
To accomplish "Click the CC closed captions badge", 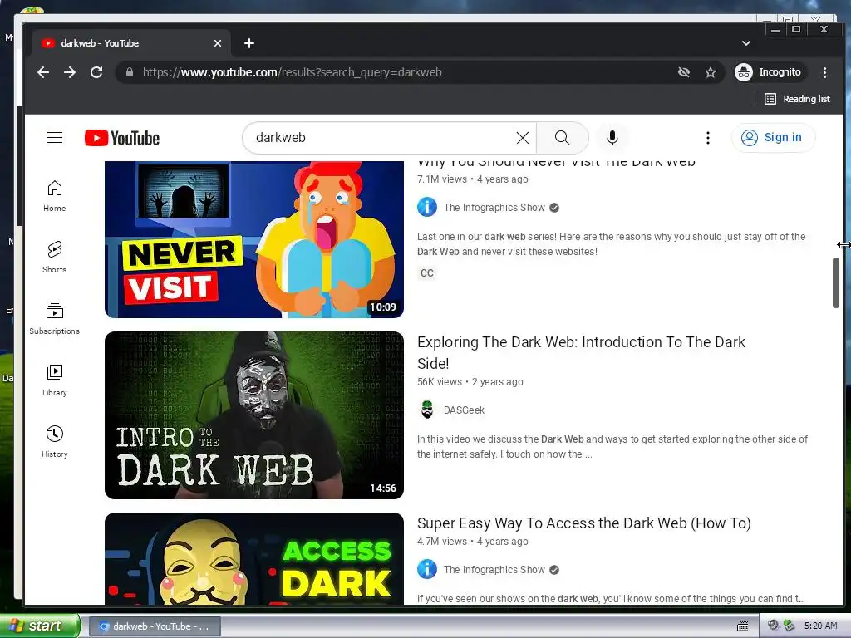I will point(427,272).
